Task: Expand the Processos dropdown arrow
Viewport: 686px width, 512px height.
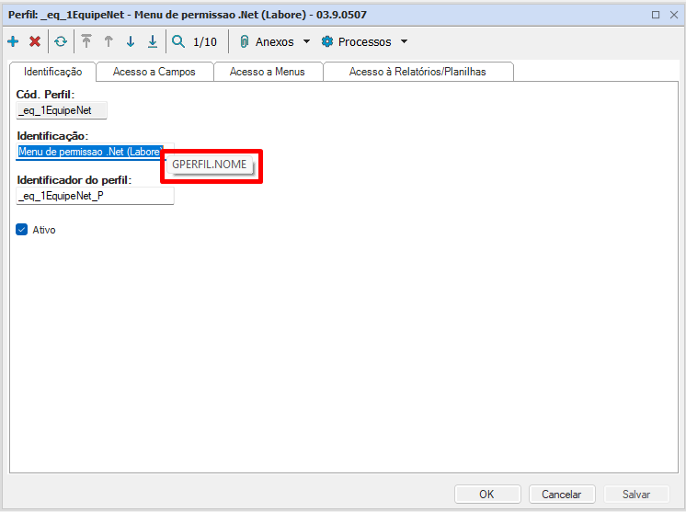Action: click(404, 41)
